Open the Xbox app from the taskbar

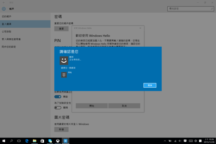coord(58,141)
